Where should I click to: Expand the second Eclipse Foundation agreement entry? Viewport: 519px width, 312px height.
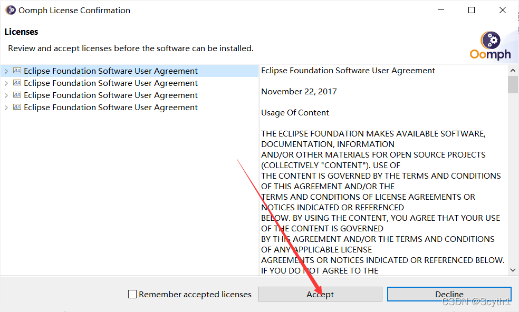coord(6,83)
